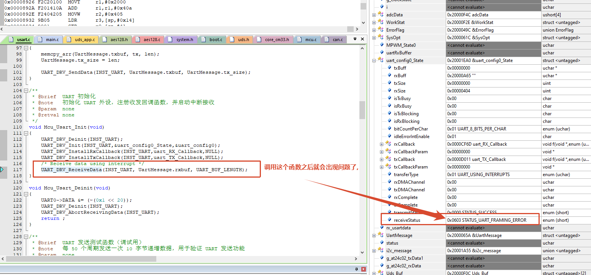Expand the rxCallback member node
The width and height of the screenshot is (591, 275).
tap(381, 144)
